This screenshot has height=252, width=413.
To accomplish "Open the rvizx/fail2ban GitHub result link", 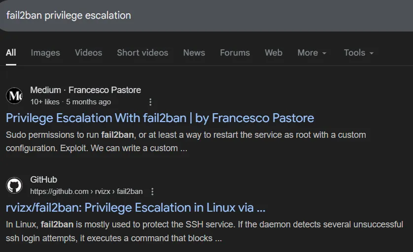I will pos(136,208).
